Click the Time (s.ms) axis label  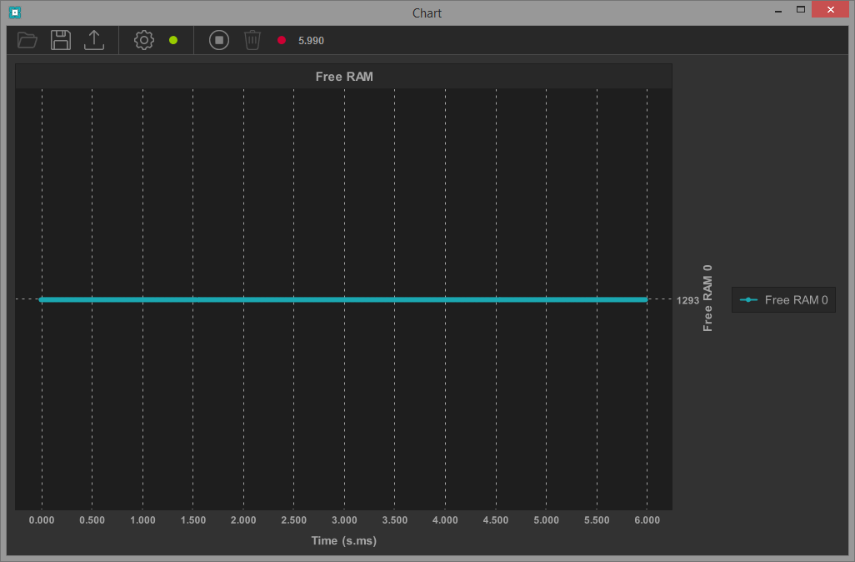tap(344, 540)
